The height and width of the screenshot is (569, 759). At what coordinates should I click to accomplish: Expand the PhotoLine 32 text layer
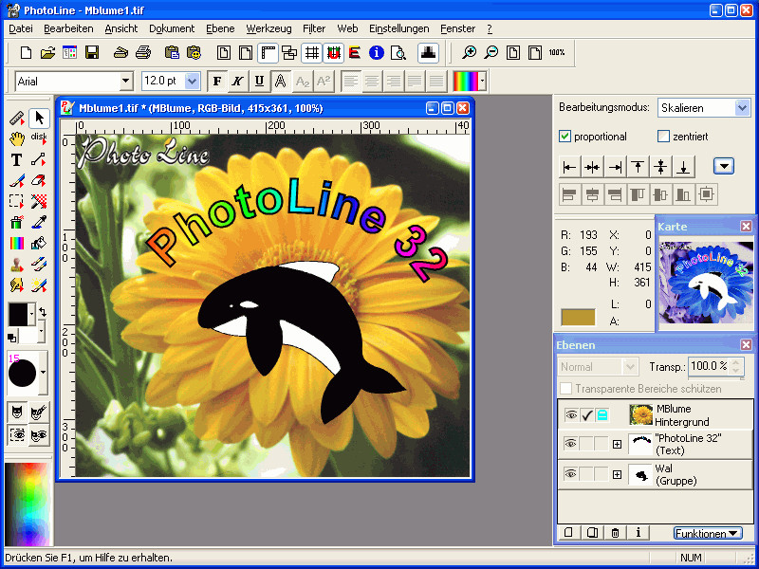[618, 444]
